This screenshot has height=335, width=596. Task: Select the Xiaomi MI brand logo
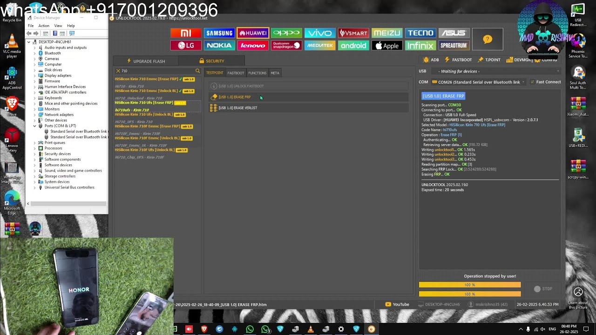pyautogui.click(x=186, y=33)
